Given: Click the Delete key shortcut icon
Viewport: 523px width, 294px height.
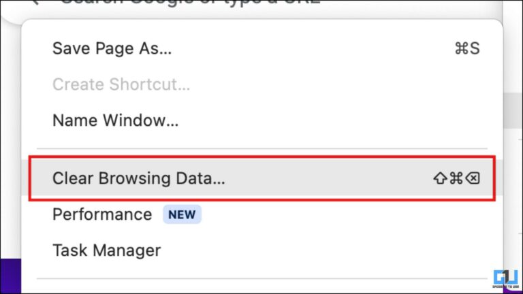Looking at the screenshot, I should 473,178.
